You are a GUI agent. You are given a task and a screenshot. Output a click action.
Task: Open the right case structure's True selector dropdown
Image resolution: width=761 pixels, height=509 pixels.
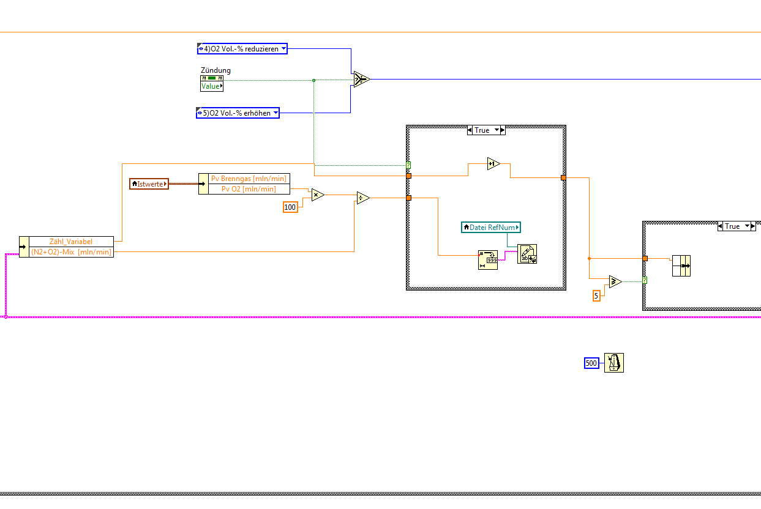(746, 226)
